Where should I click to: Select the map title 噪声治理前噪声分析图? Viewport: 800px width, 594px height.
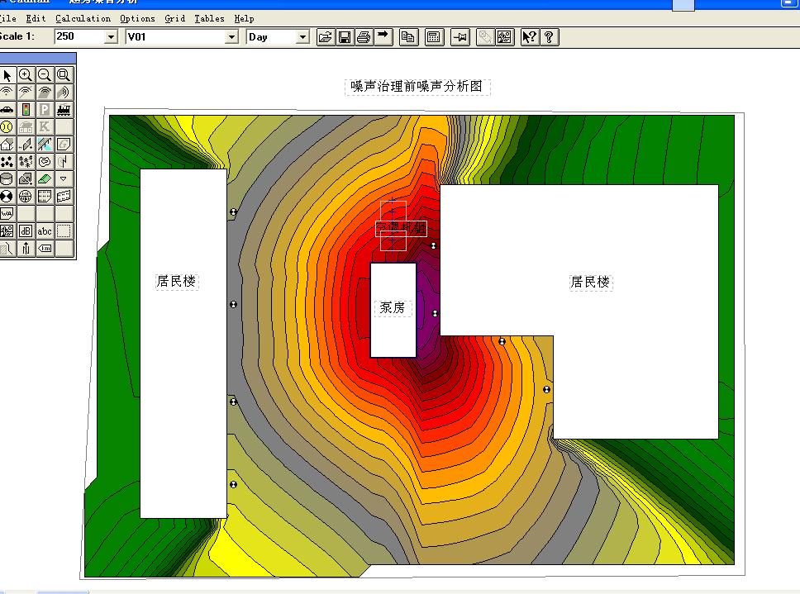[417, 86]
